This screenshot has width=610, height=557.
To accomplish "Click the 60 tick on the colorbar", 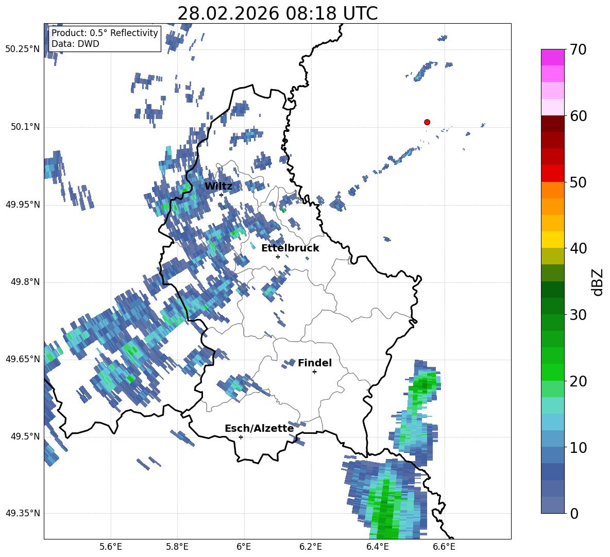I will [x=578, y=116].
